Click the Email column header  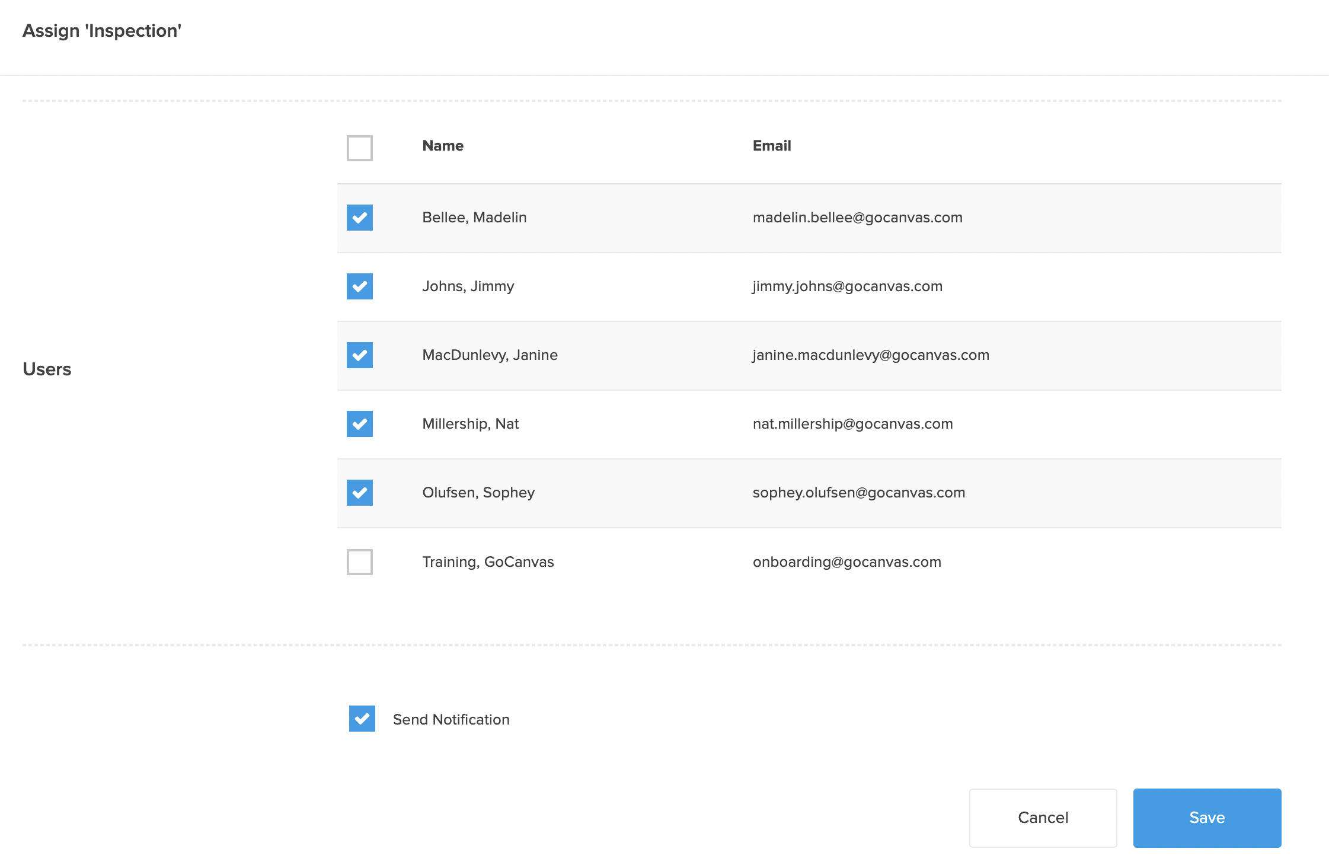[x=771, y=145]
